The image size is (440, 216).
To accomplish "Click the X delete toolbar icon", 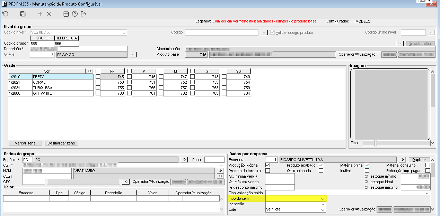I will coord(49,14).
